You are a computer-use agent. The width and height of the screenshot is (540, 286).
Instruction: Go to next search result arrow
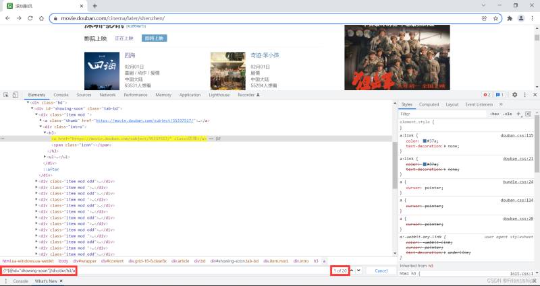pyautogui.click(x=359, y=271)
